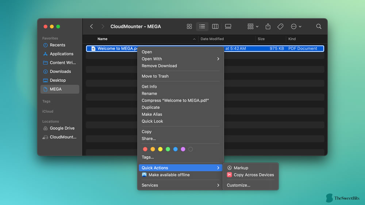Expand the Quick Actions submenu
The image size is (365, 205).
click(180, 168)
